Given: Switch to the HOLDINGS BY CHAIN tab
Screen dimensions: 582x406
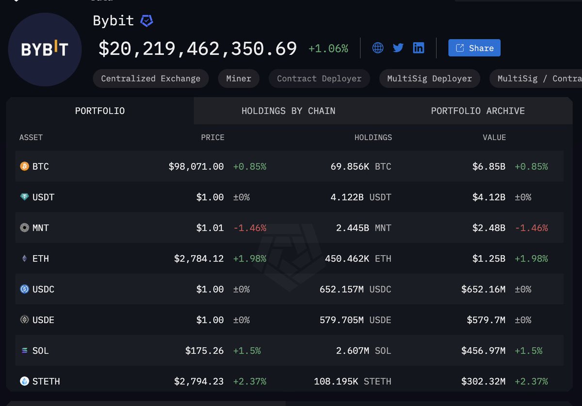Looking at the screenshot, I should [289, 111].
